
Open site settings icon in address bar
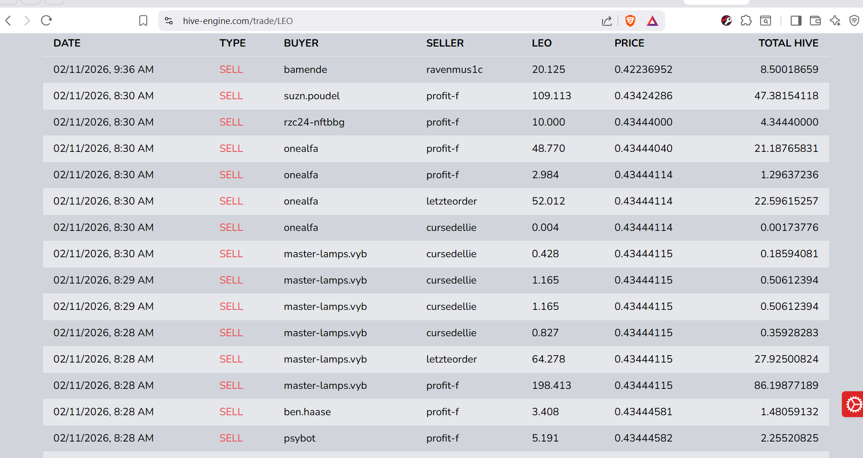(169, 21)
